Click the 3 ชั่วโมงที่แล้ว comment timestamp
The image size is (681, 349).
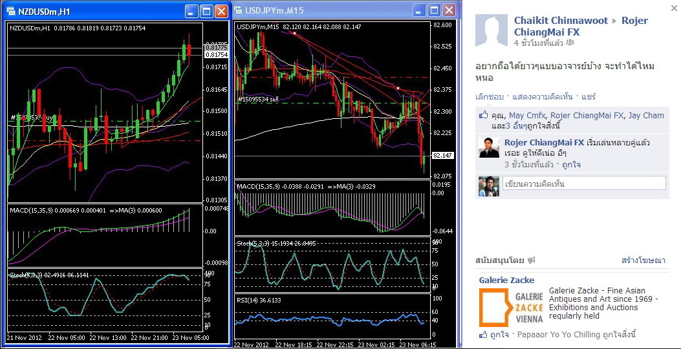(529, 165)
